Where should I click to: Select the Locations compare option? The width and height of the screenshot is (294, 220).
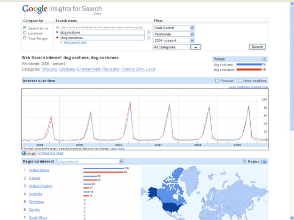point(25,33)
